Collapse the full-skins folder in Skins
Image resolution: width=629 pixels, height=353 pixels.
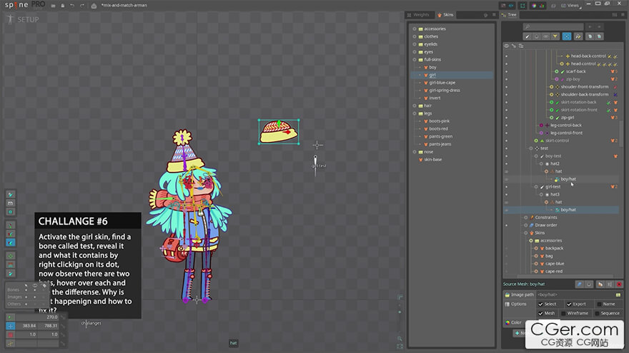coord(414,59)
